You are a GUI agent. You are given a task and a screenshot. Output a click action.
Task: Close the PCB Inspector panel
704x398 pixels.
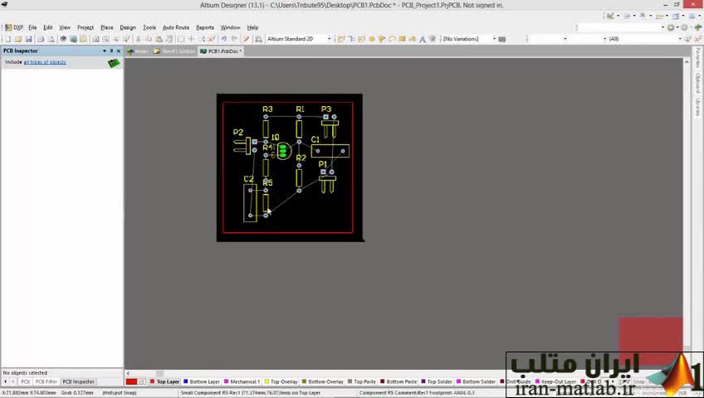pyautogui.click(x=119, y=51)
